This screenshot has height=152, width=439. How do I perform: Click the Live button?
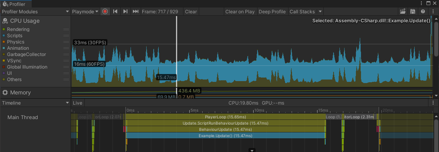(x=78, y=103)
